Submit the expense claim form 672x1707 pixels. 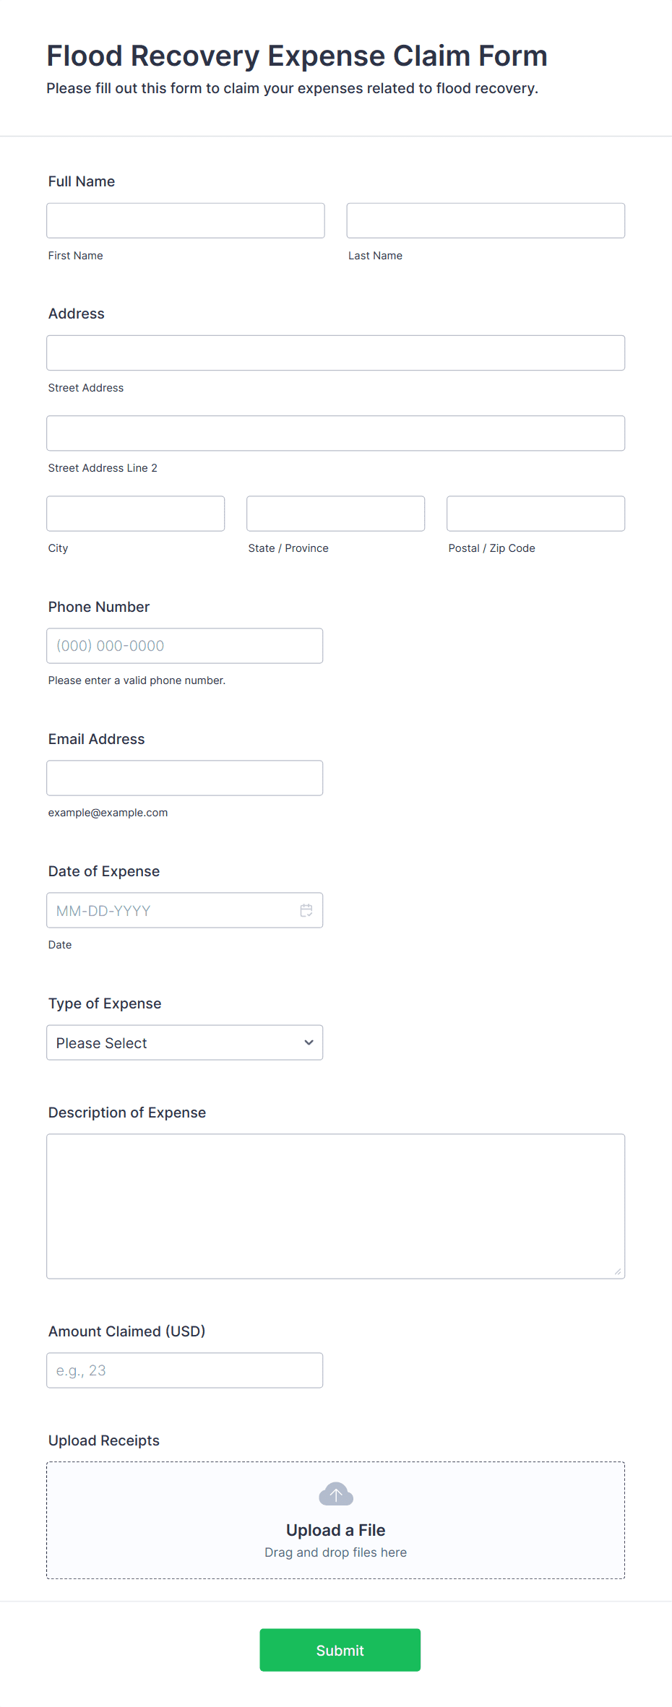pos(340,1650)
